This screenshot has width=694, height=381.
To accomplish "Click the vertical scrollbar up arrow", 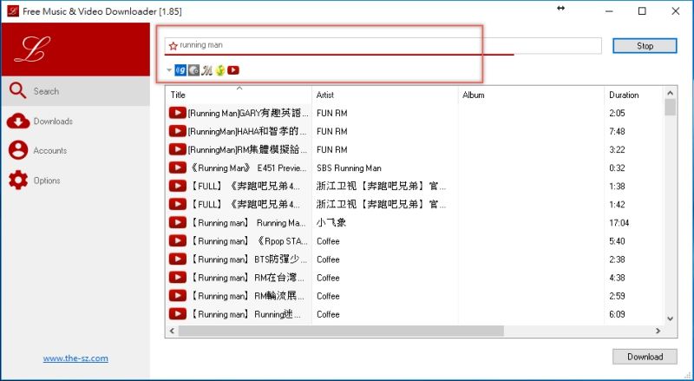I will pos(670,93).
